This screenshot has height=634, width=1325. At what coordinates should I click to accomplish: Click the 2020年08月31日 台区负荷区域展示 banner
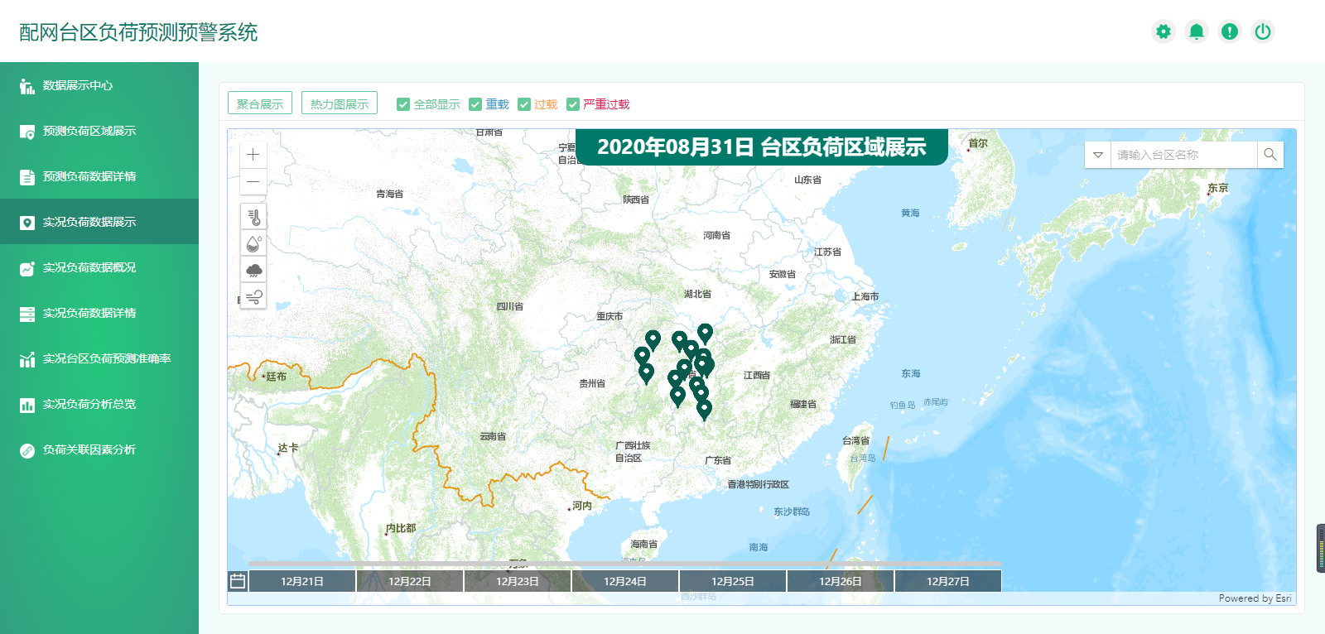point(762,147)
